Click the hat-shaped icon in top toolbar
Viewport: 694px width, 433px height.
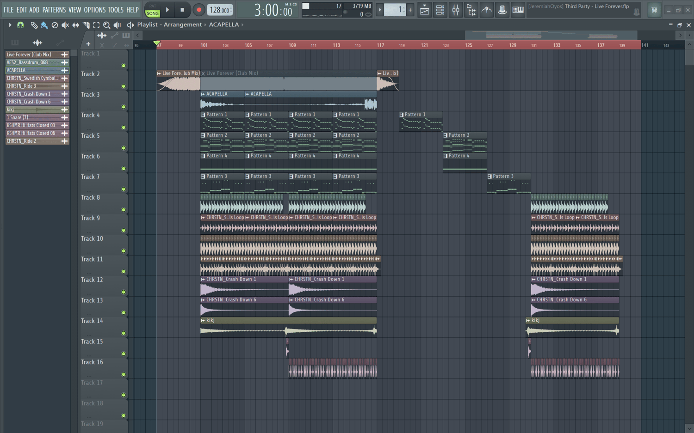pos(502,10)
